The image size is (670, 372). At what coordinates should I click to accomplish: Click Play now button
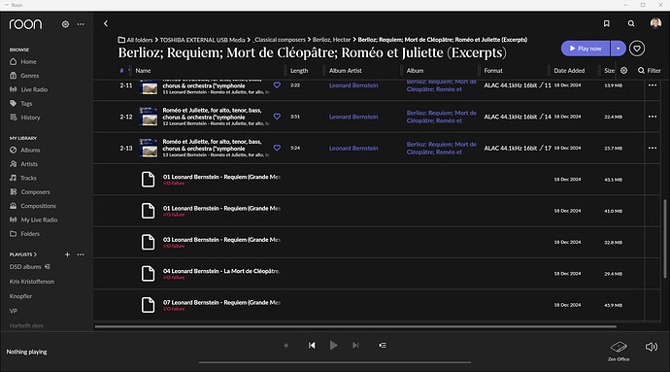(585, 49)
